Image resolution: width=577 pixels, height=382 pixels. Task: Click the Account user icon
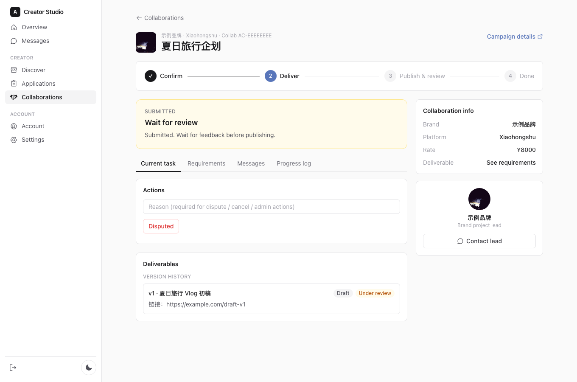coord(14,126)
